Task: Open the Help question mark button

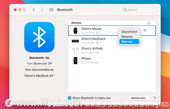Action: coord(155,98)
